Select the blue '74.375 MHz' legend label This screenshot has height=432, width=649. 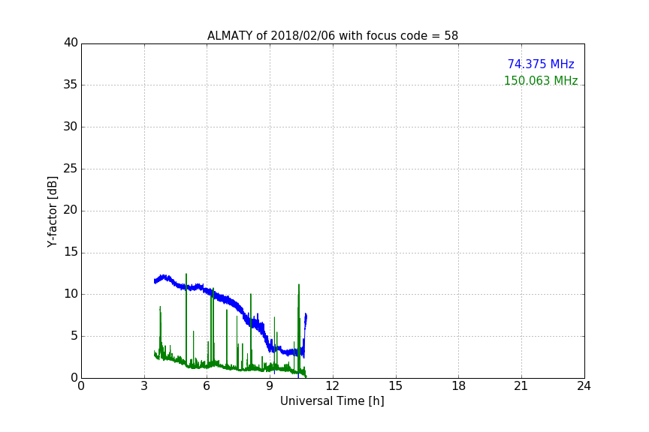[x=541, y=64]
